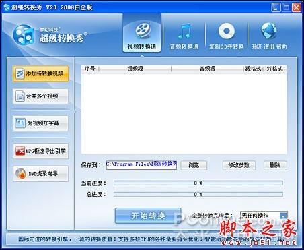304x250 pixels.
Task: Click 为视频加字幕 button
Action: click(x=40, y=123)
